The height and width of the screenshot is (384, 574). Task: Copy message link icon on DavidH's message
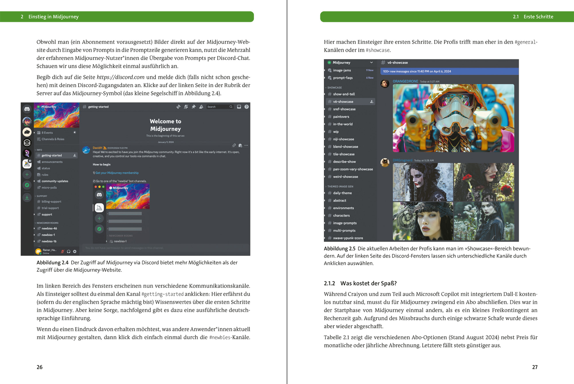point(234,145)
